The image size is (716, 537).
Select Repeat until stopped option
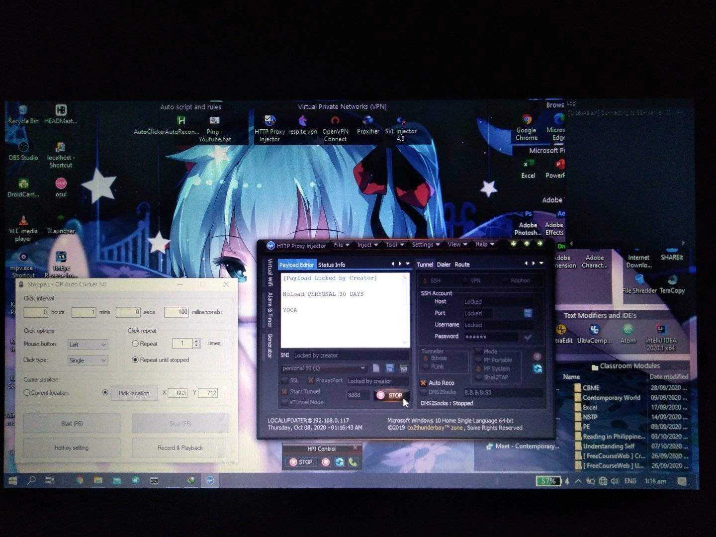[135, 360]
